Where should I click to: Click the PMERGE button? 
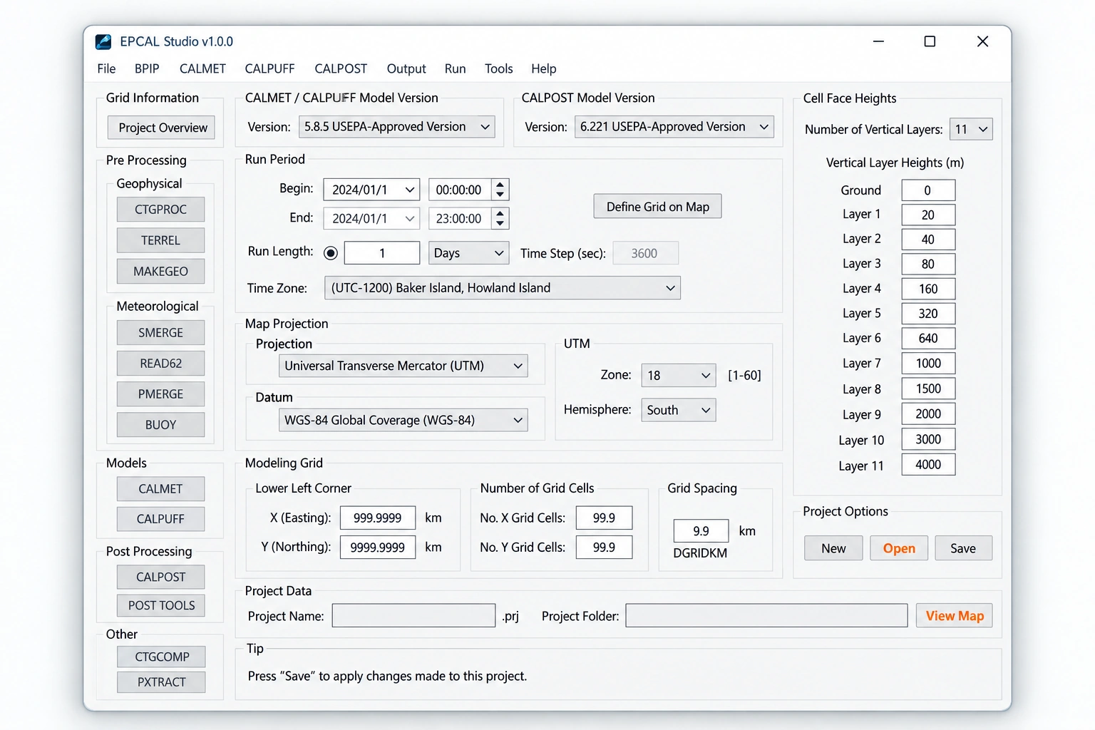pyautogui.click(x=160, y=394)
